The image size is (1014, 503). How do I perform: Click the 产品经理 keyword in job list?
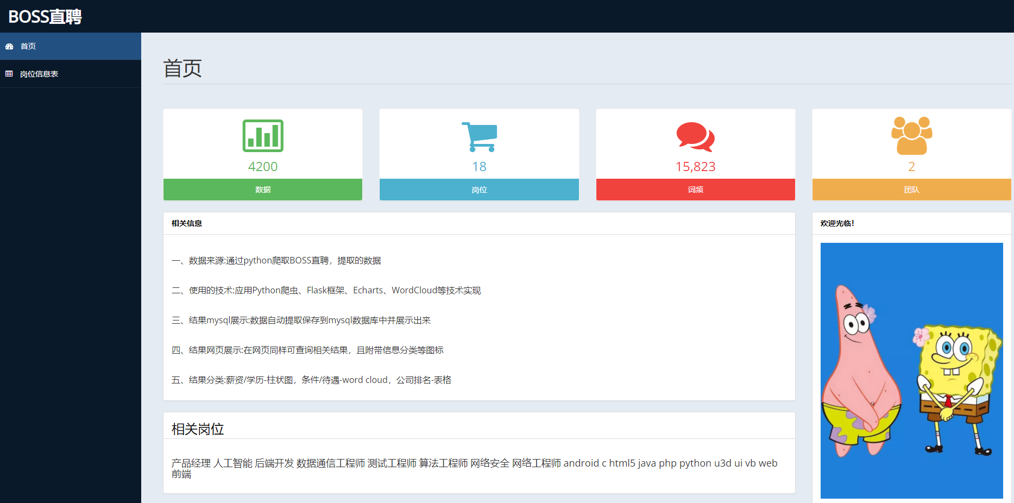pos(191,463)
